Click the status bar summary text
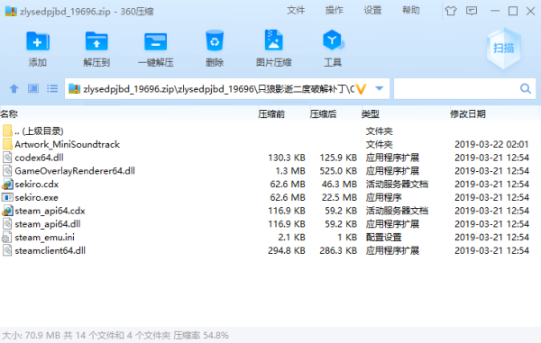 [x=115, y=336]
